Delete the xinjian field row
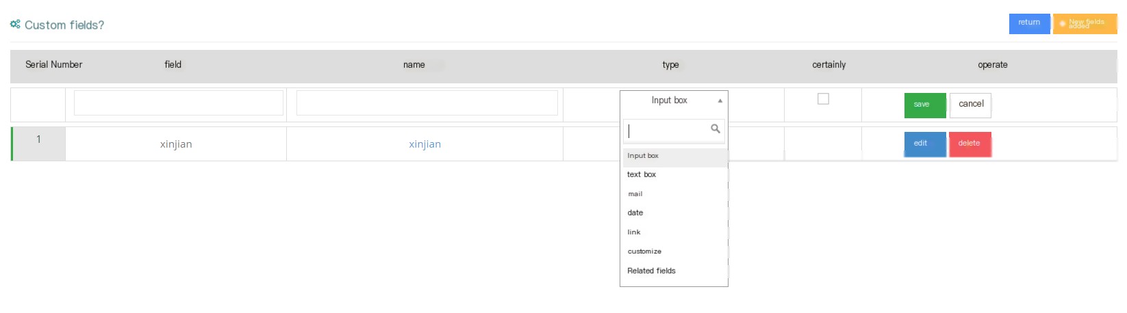This screenshot has width=1127, height=313. coord(970,144)
